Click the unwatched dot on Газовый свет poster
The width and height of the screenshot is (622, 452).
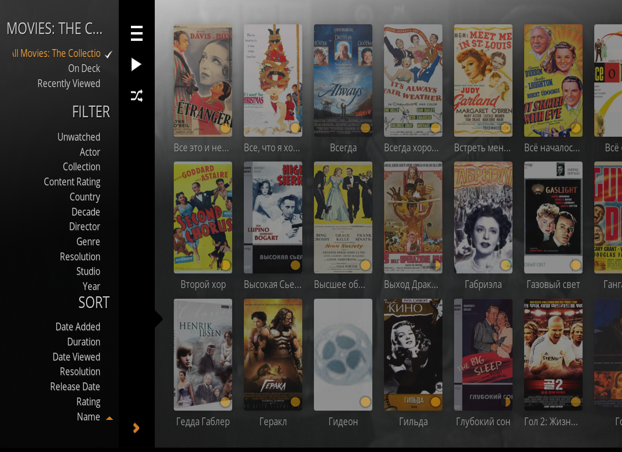click(576, 265)
